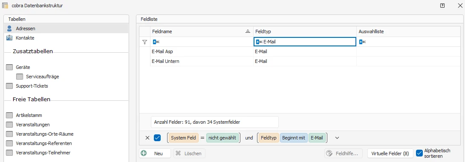This screenshot has height=162, width=465.
Task: Click the Adressen person icon
Action: click(9, 28)
